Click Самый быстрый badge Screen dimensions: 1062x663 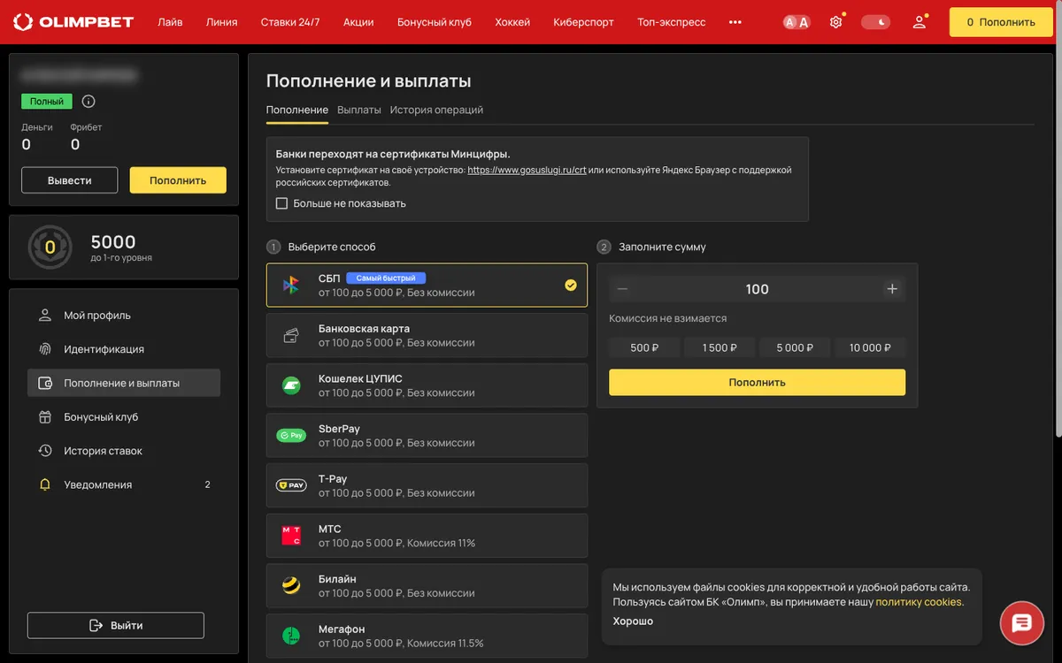[x=386, y=278]
